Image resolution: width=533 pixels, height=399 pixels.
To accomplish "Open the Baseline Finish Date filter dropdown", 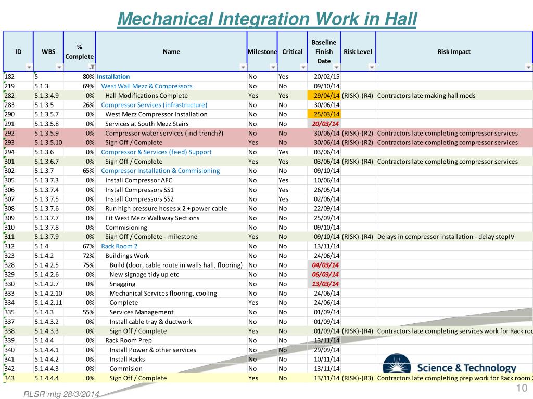I will pyautogui.click(x=336, y=67).
